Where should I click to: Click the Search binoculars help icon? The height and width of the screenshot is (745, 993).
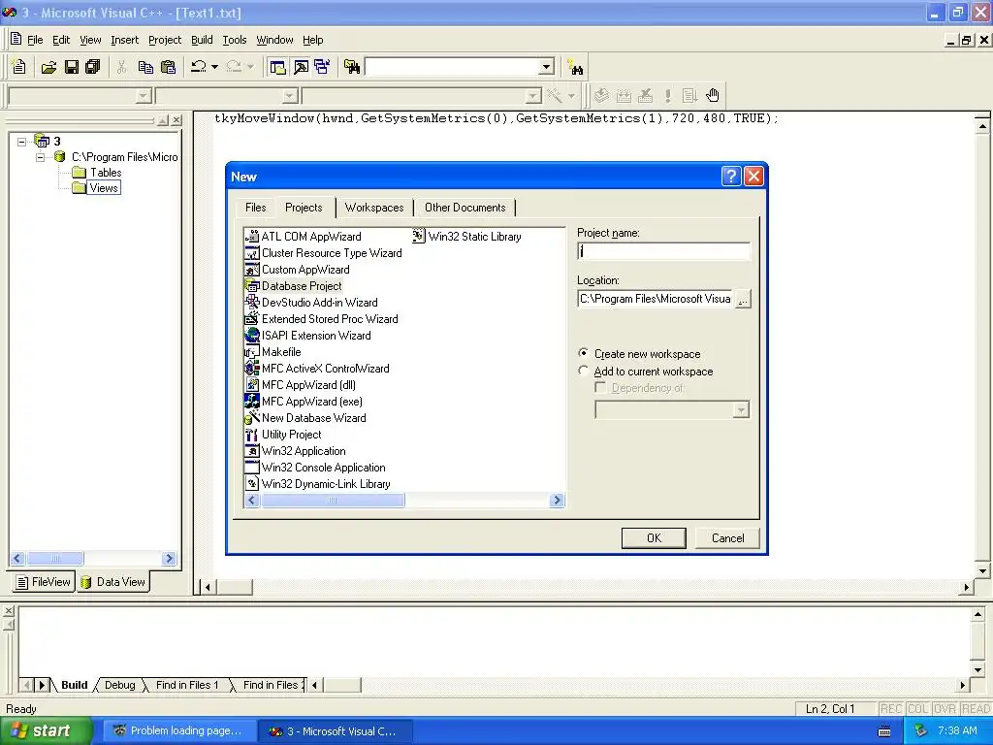click(x=576, y=67)
